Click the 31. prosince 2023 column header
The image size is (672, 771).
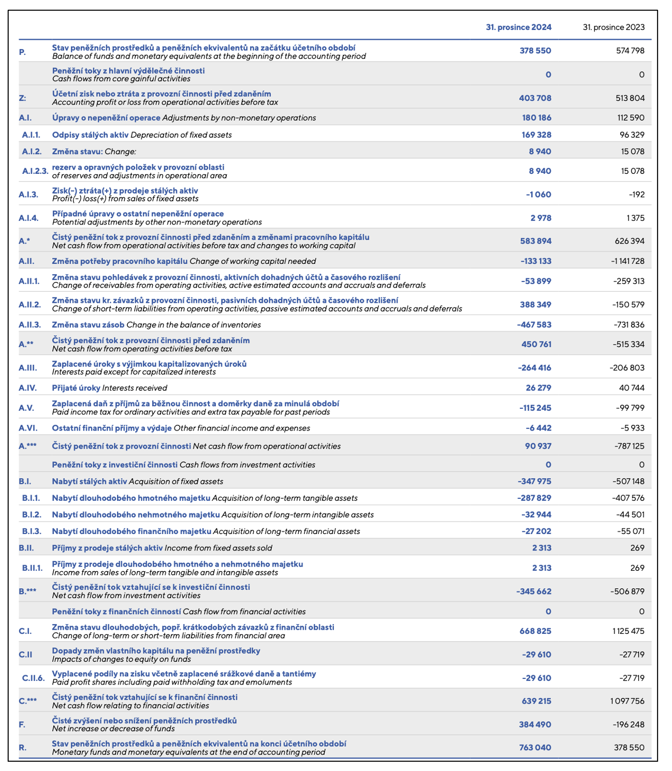(x=613, y=27)
